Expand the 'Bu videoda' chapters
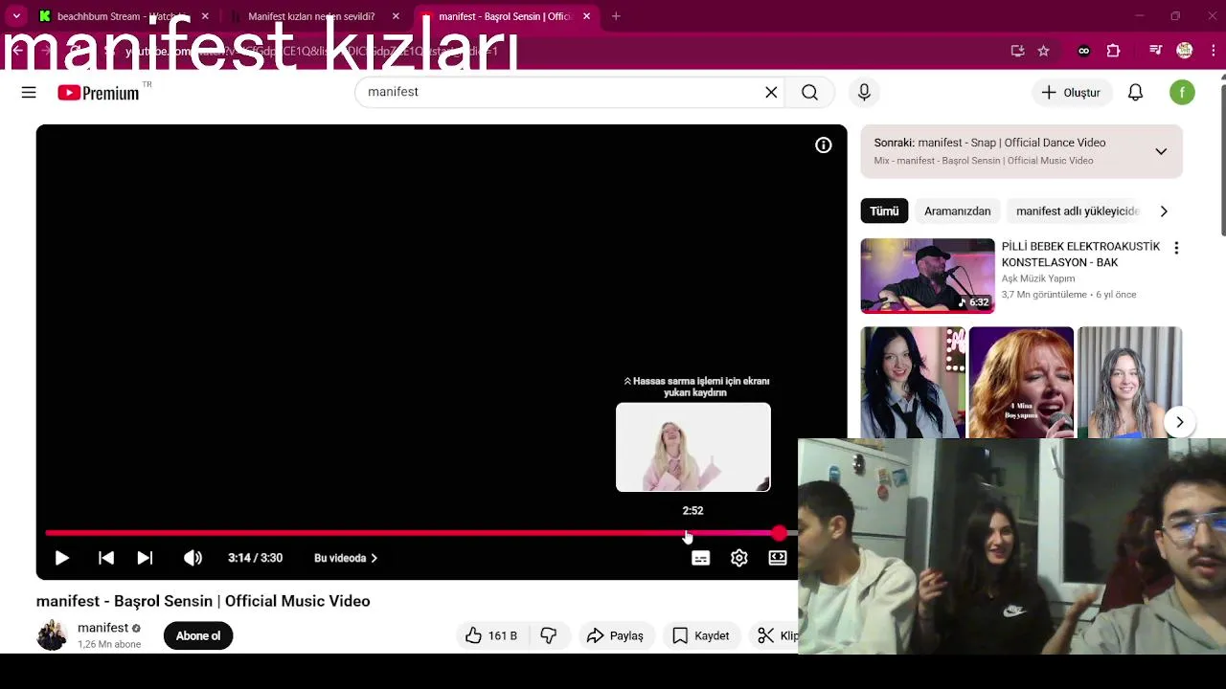 point(346,558)
